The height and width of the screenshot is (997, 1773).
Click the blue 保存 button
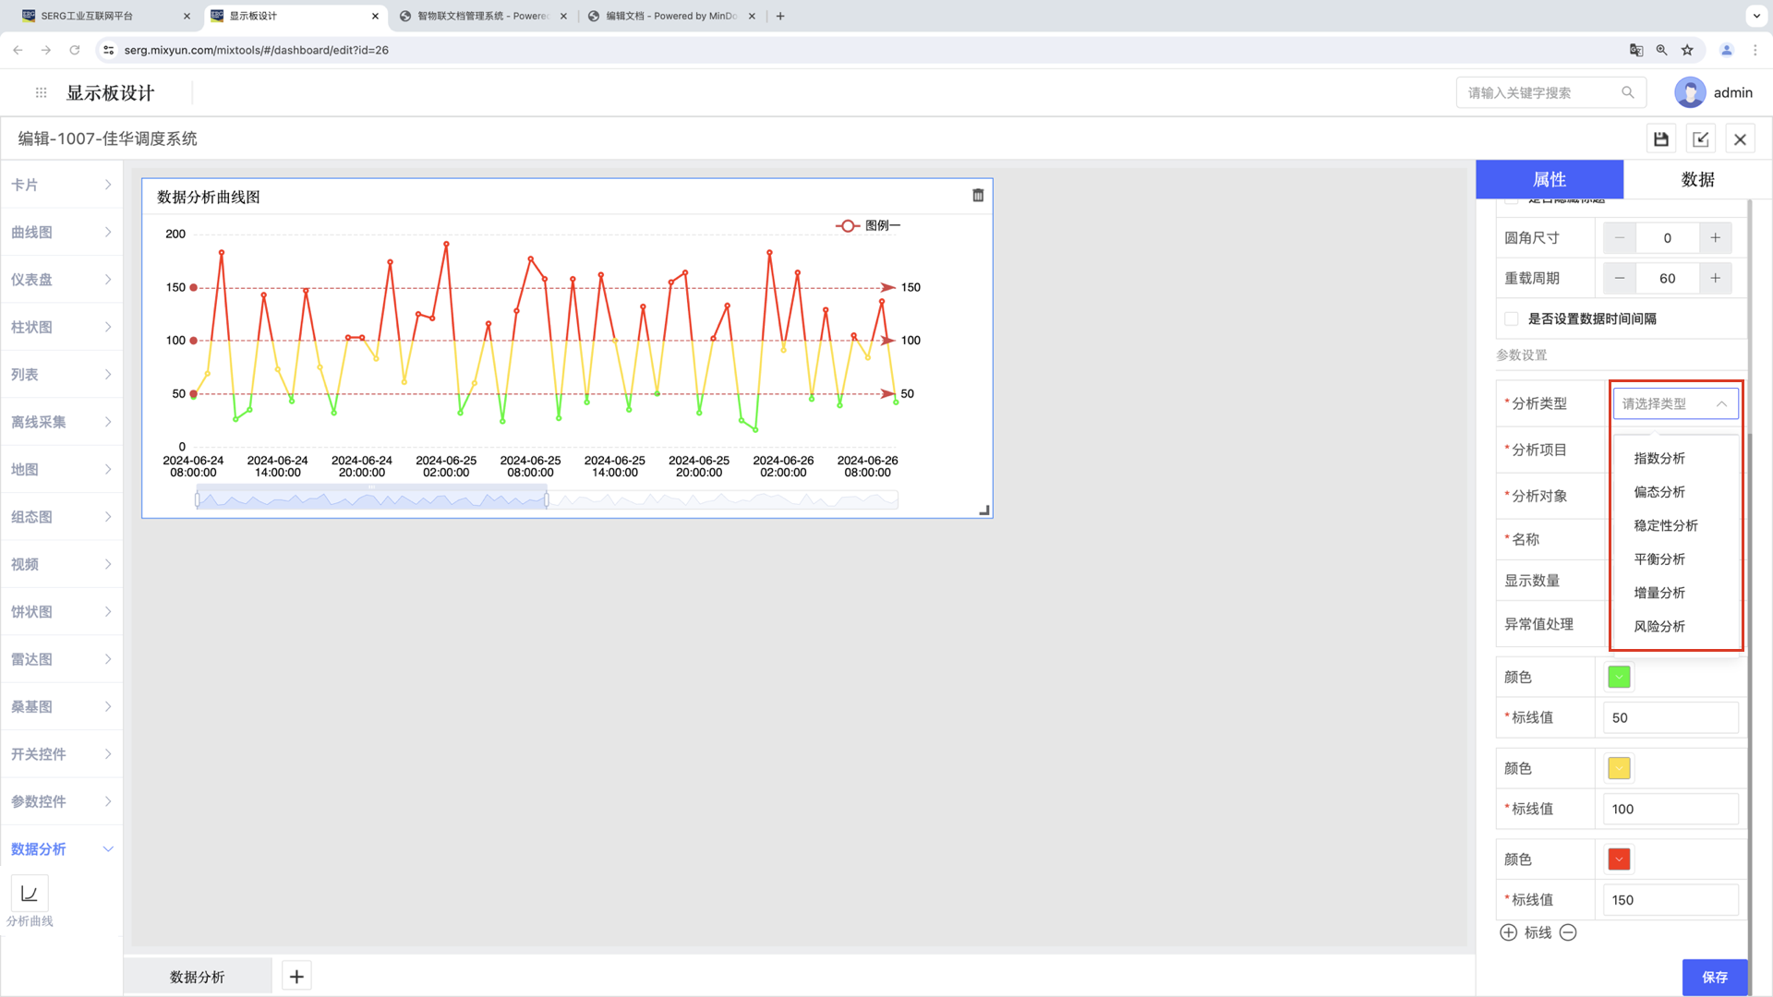pos(1714,977)
